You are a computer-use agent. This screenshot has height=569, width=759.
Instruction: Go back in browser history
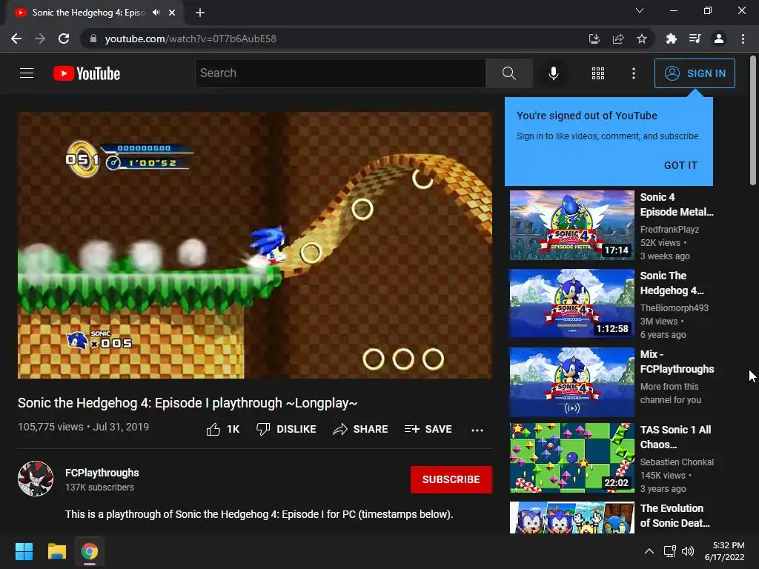pos(16,39)
